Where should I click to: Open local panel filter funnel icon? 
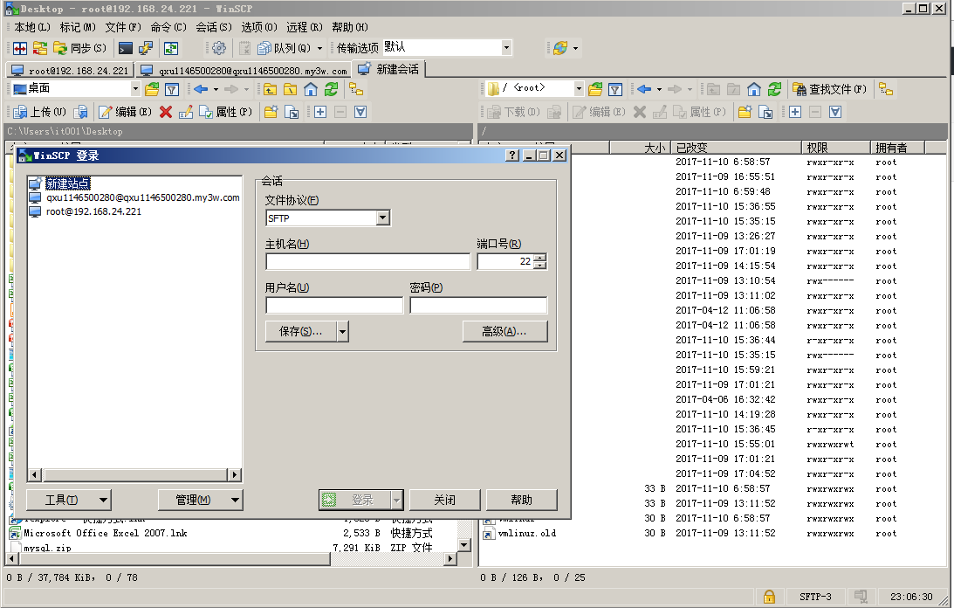point(172,90)
